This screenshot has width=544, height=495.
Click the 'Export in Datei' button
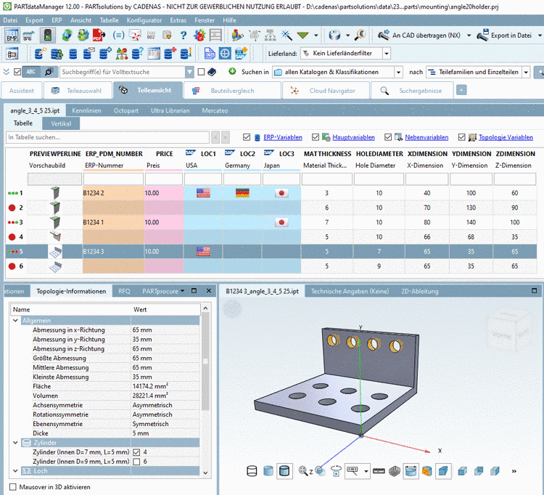(504, 36)
